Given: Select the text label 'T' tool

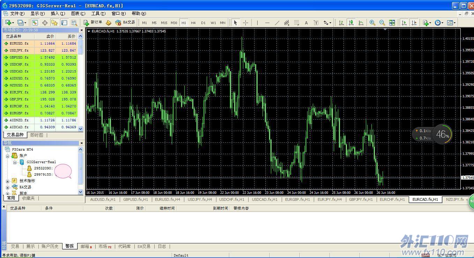Looking at the screenshot, I should click(316, 23).
